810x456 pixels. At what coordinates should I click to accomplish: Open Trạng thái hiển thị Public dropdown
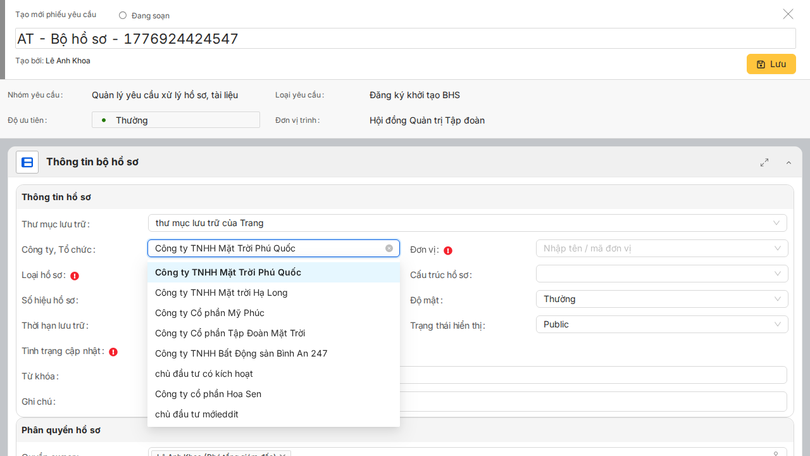[661, 324]
